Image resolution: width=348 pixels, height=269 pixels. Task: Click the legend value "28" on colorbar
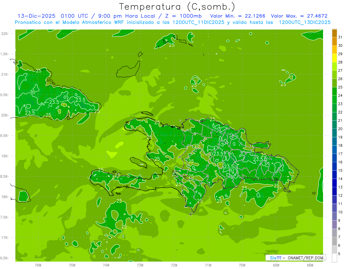[340, 62]
